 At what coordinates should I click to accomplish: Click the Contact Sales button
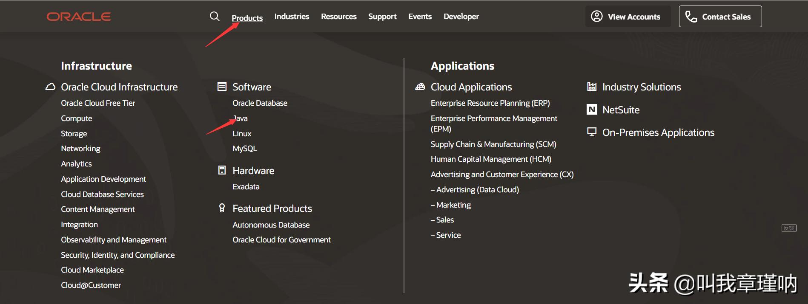tap(720, 17)
